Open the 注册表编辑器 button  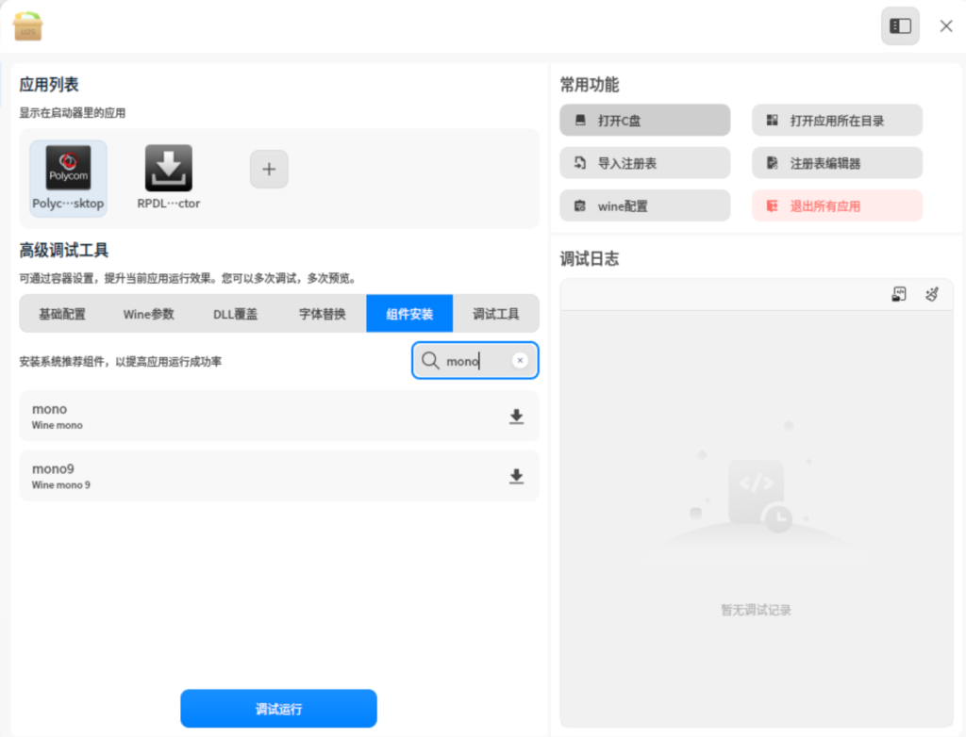[837, 163]
